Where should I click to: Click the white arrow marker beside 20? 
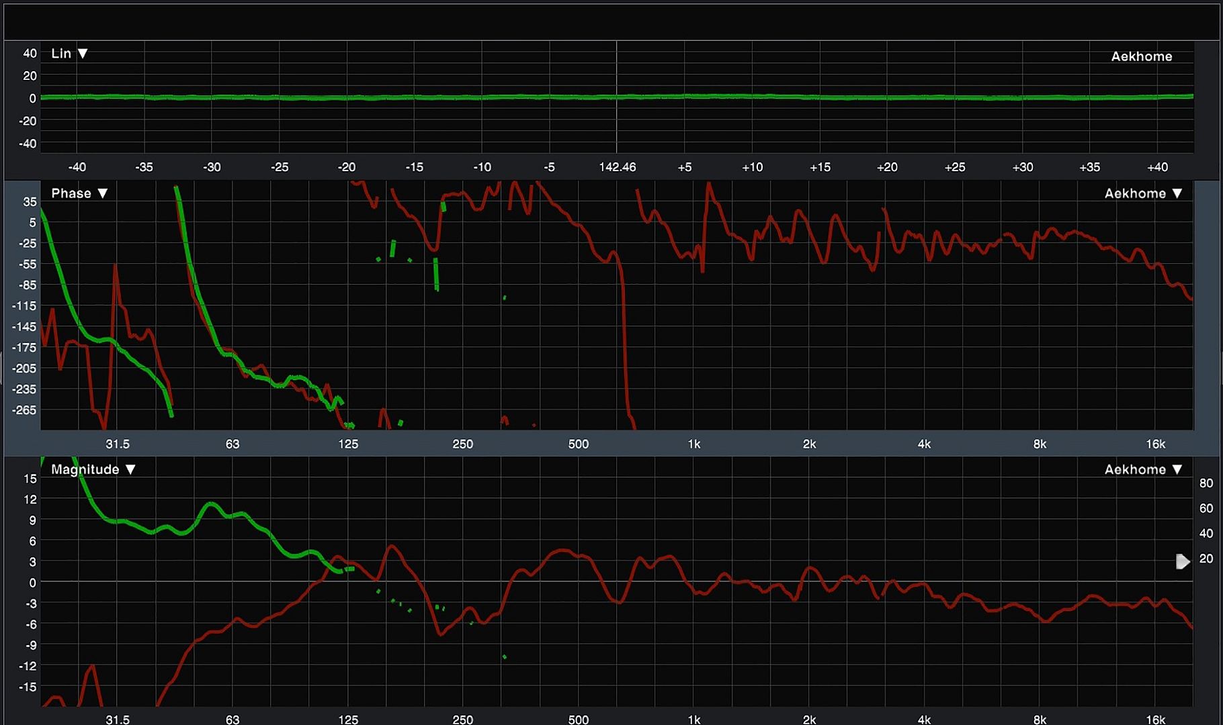click(x=1183, y=561)
